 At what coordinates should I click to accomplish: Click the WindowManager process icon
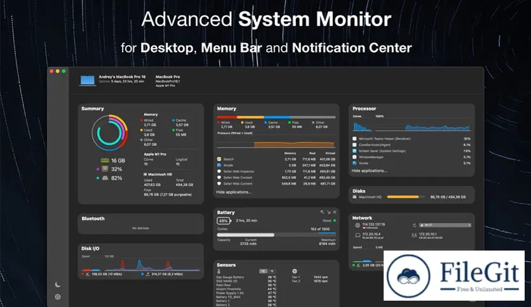click(354, 157)
